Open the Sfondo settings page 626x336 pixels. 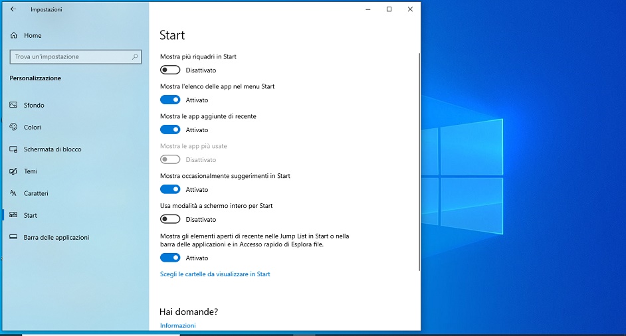34,106
